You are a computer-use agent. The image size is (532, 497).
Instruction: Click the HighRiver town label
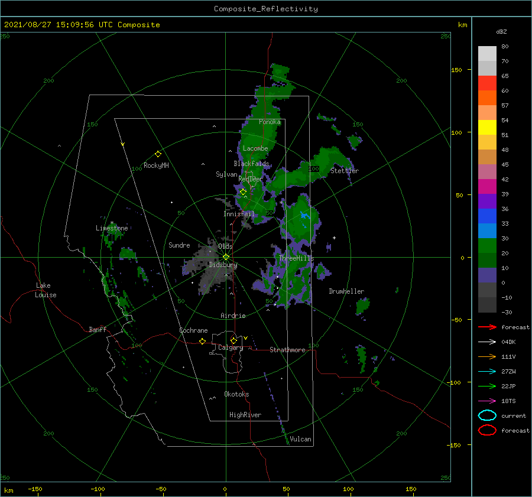click(x=245, y=415)
